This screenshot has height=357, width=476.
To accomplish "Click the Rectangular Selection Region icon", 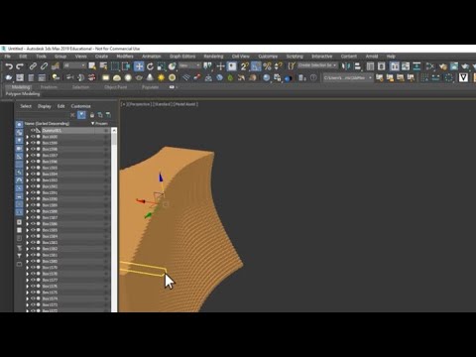I will pos(115,66).
